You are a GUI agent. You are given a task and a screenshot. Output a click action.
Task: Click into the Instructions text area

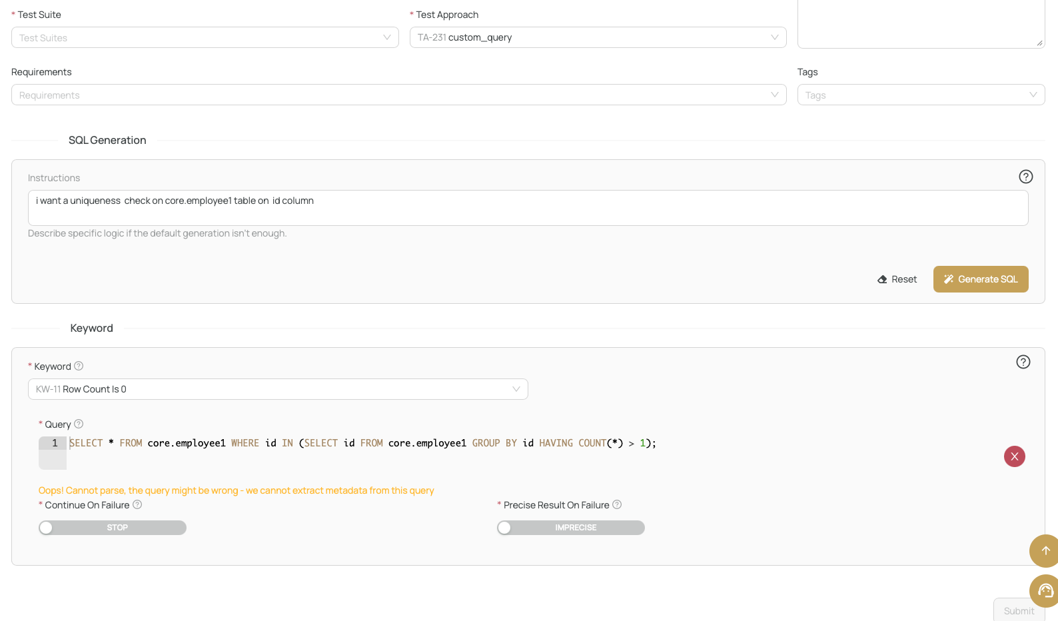[x=528, y=208]
